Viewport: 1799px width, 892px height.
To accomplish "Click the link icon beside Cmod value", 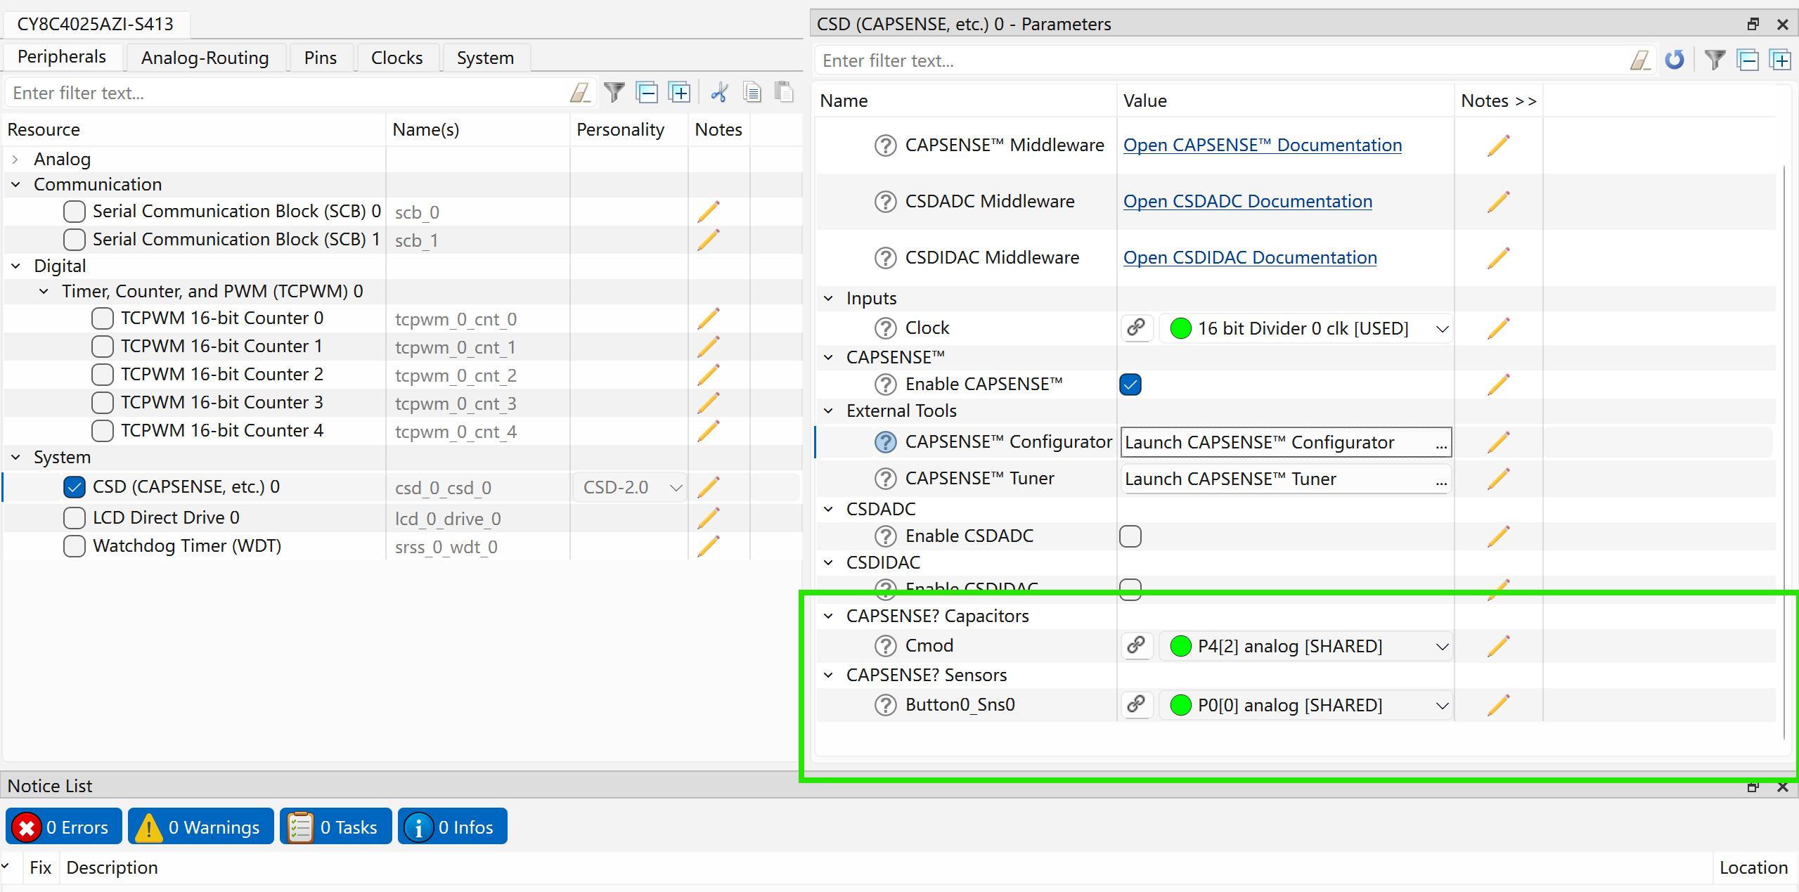I will 1136,646.
